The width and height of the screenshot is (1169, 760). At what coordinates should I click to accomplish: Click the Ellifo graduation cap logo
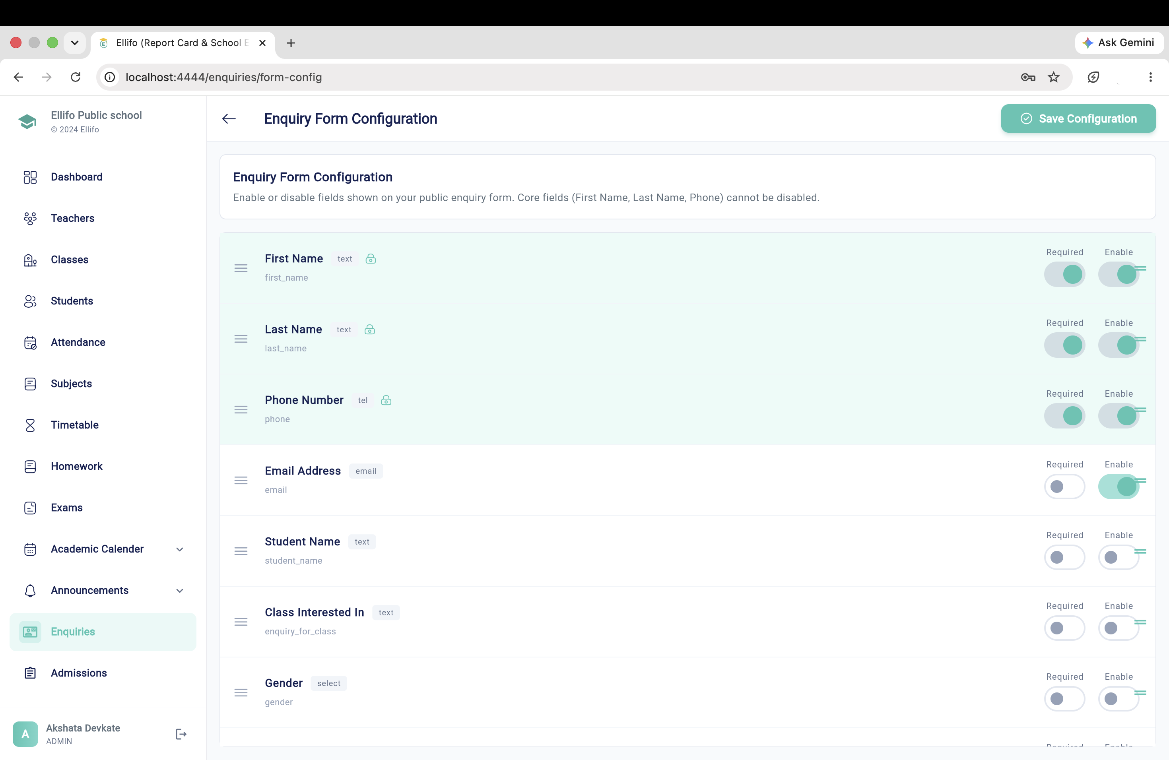coord(27,121)
